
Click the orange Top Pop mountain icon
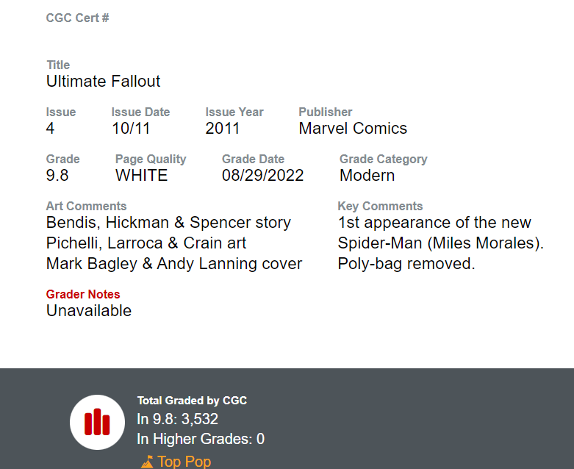(147, 462)
